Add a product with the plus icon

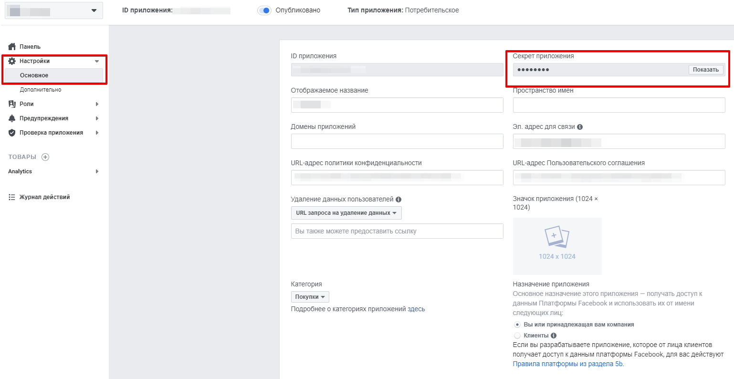tap(45, 157)
